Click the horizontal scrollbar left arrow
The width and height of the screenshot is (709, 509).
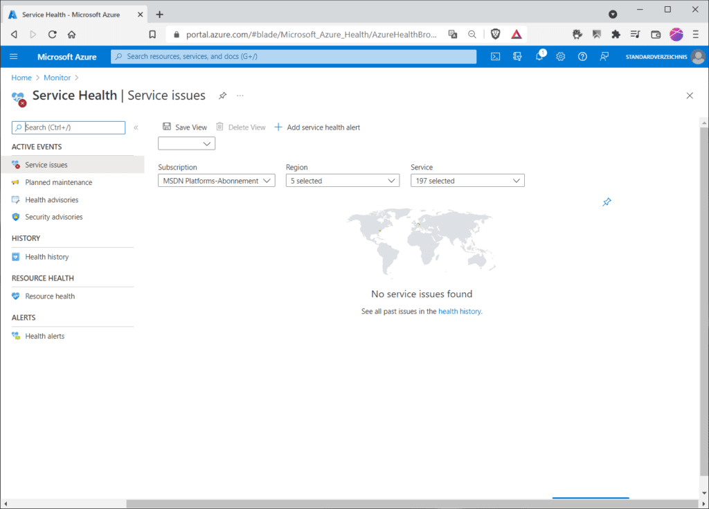pos(5,503)
